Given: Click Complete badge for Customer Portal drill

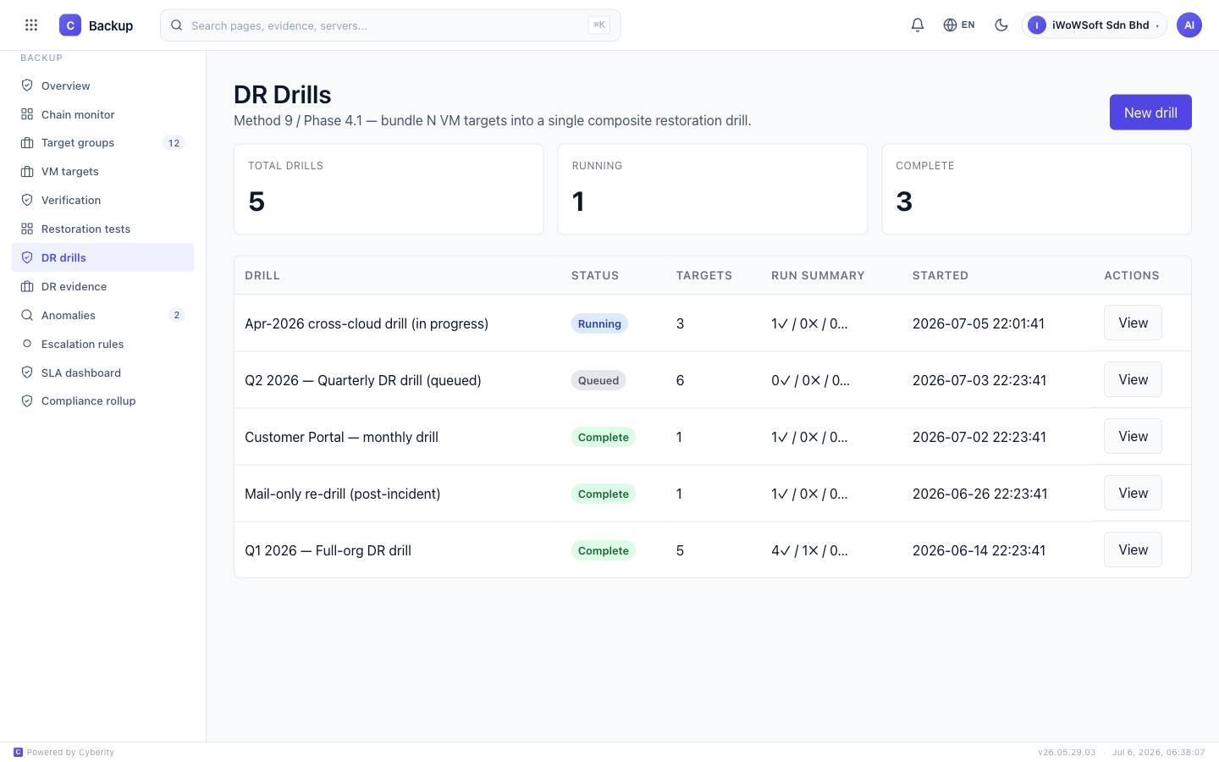Looking at the screenshot, I should [604, 437].
